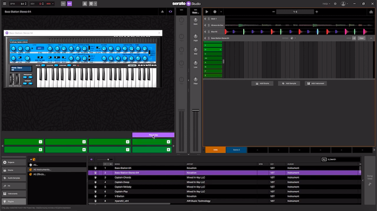This screenshot has width=377, height=211.
Task: Open the user account dropdown
Action: pyautogui.click(x=344, y=4)
